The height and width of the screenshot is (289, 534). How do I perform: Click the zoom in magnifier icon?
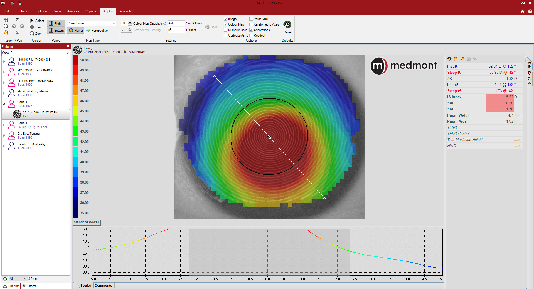(x=6, y=20)
